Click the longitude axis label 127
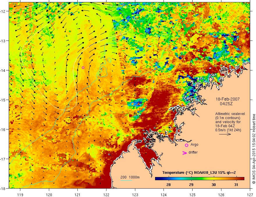 pyautogui.click(x=250, y=195)
